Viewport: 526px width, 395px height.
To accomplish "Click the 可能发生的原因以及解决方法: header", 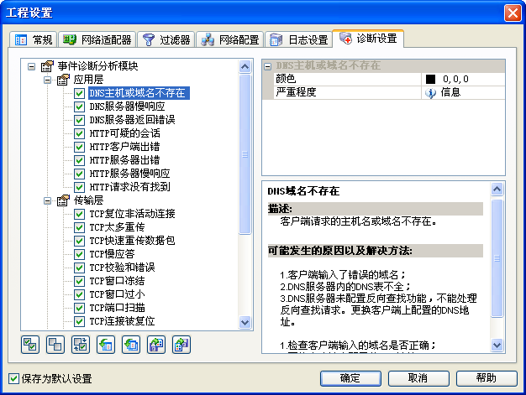I will tap(376, 251).
